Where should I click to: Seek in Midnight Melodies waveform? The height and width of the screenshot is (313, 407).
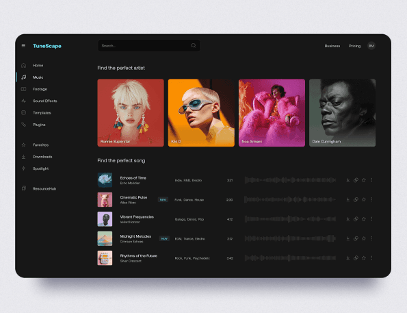pos(290,238)
